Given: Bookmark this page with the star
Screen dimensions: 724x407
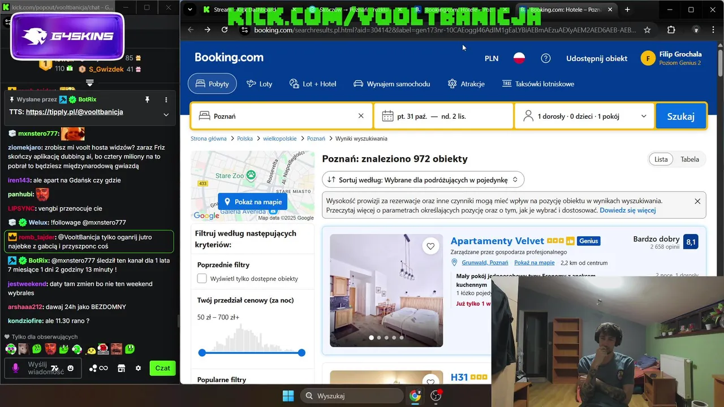Looking at the screenshot, I should pyautogui.click(x=647, y=30).
